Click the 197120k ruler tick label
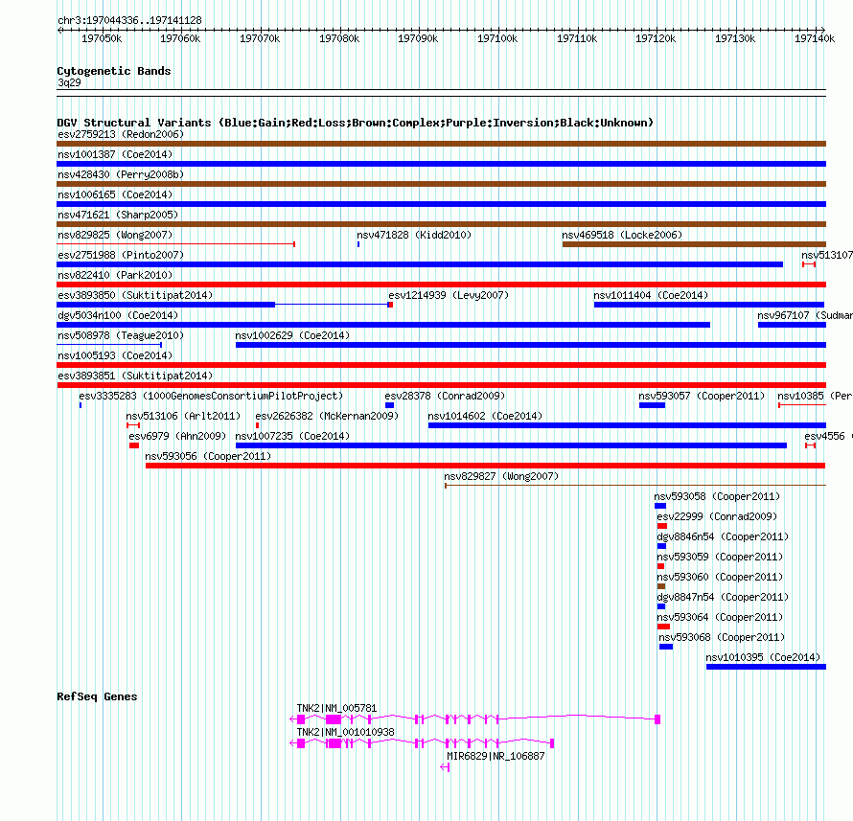Viewport: 853px width, 821px height. click(656, 38)
